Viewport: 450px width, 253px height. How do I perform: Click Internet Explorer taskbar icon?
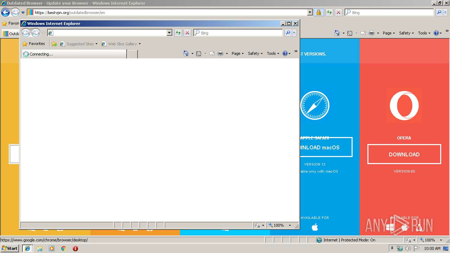pos(27,248)
